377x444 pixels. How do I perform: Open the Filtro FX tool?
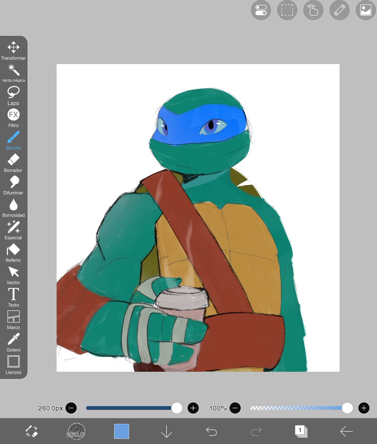pyautogui.click(x=13, y=118)
